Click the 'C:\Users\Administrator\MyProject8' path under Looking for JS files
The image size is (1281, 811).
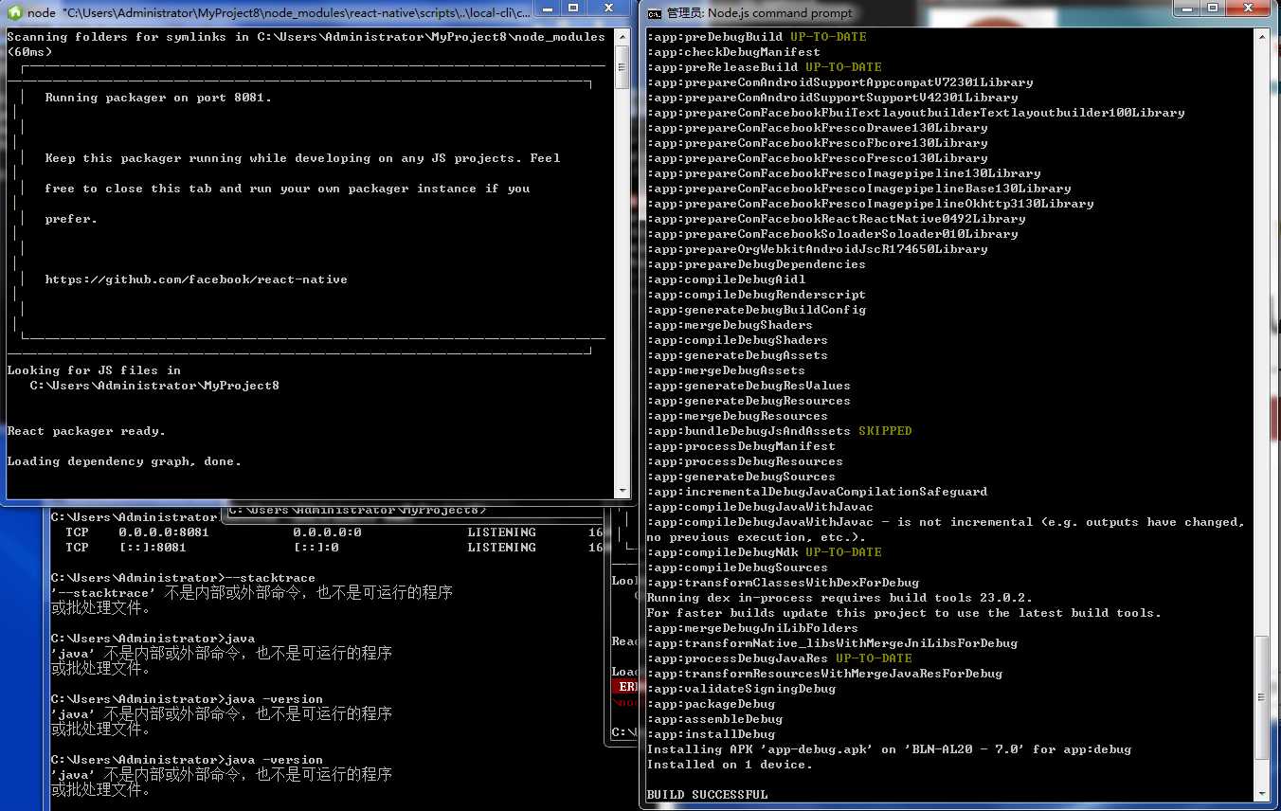154,386
